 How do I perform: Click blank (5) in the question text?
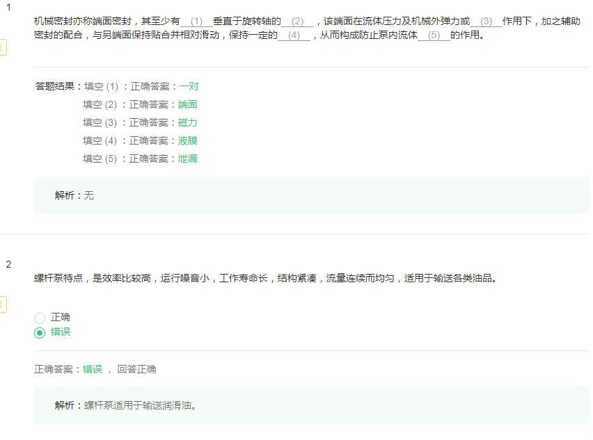tap(434, 35)
